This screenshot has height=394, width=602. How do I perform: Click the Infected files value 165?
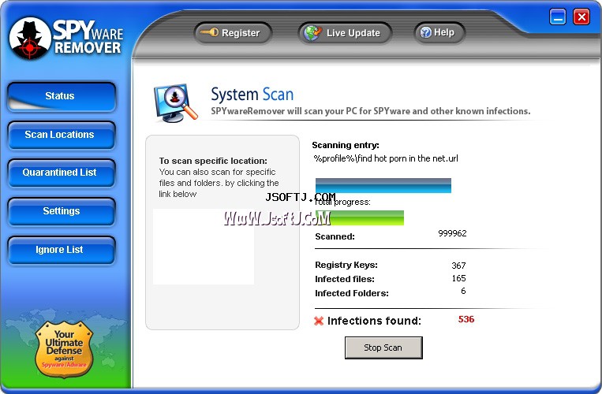(458, 278)
